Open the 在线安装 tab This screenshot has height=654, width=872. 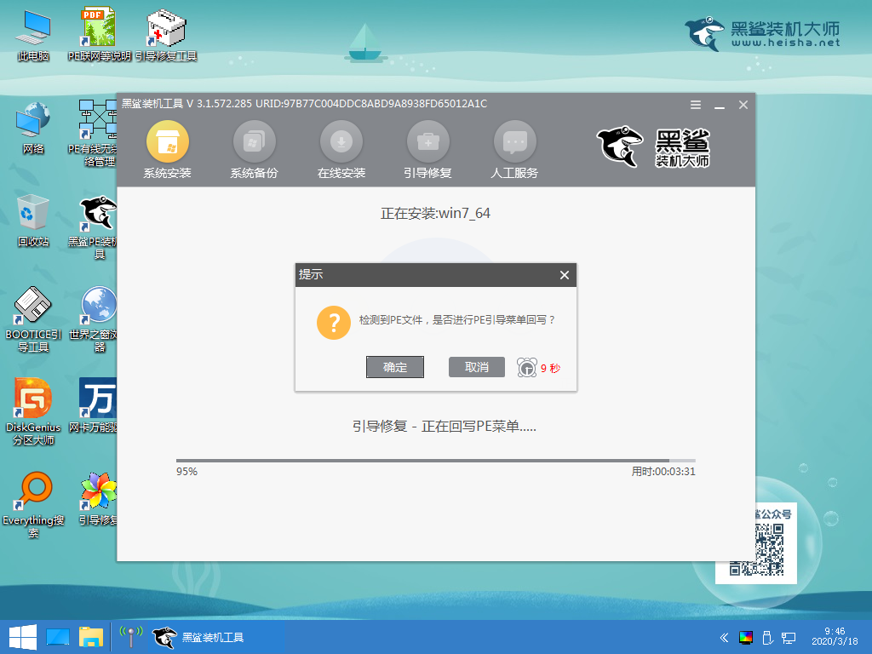tap(341, 150)
